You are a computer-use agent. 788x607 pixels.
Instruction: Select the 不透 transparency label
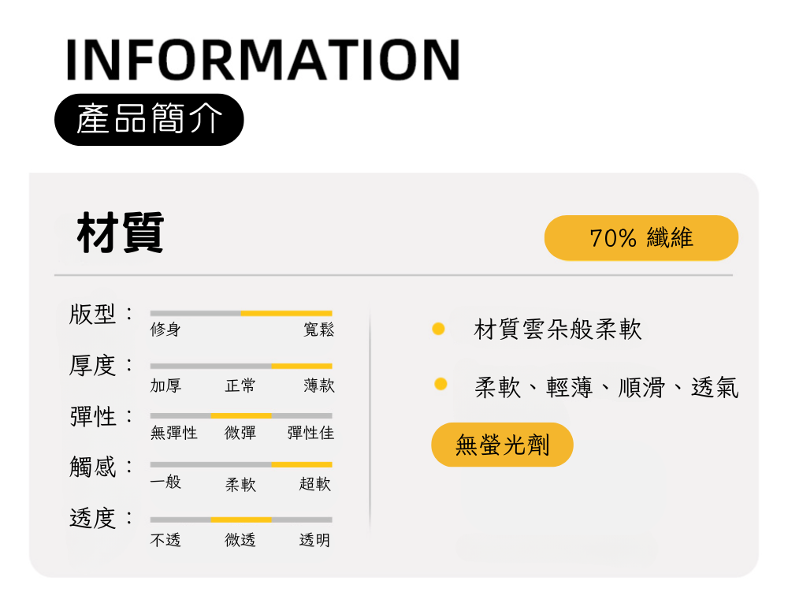point(166,540)
